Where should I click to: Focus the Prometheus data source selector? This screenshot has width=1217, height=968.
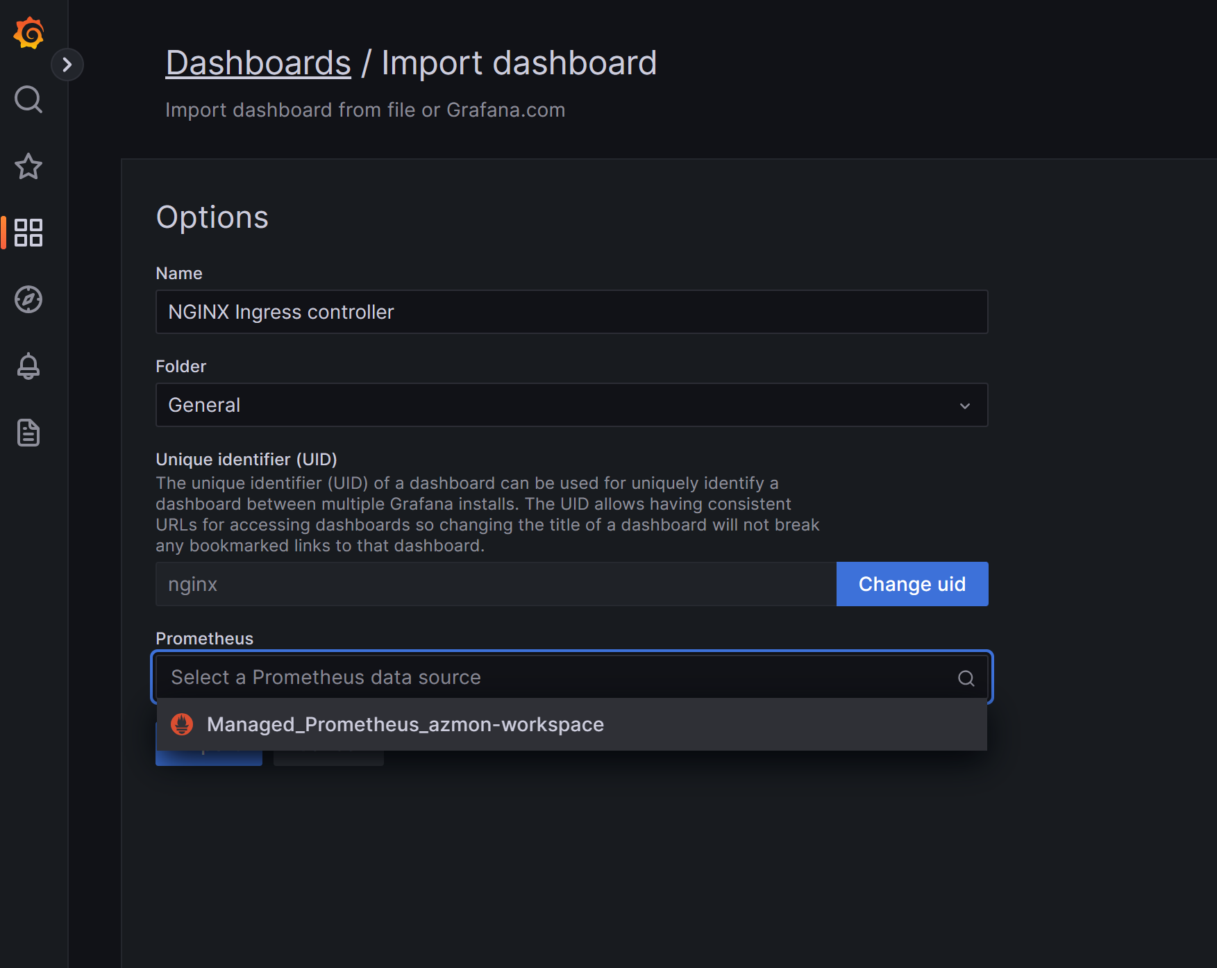(x=571, y=677)
